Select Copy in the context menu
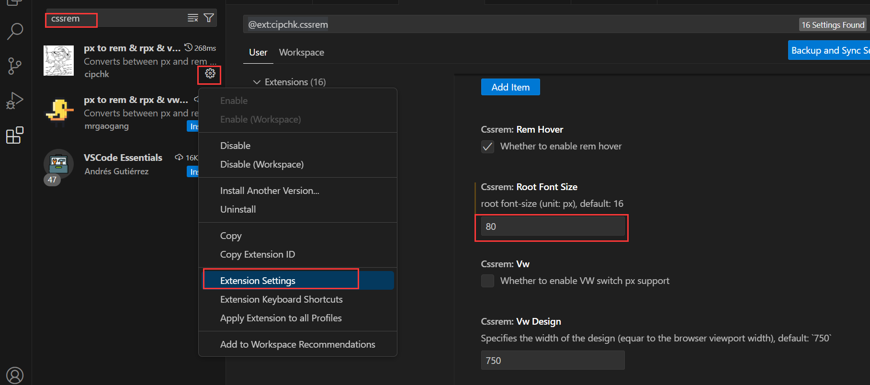Viewport: 870px width, 385px height. coord(298,236)
